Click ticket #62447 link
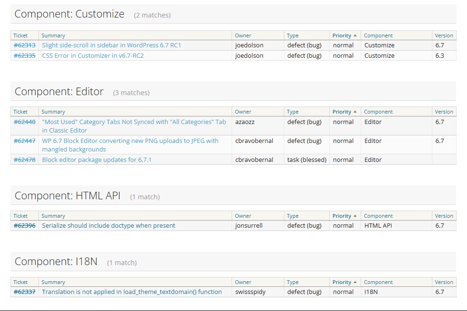This screenshot has height=311, width=467. click(x=24, y=141)
